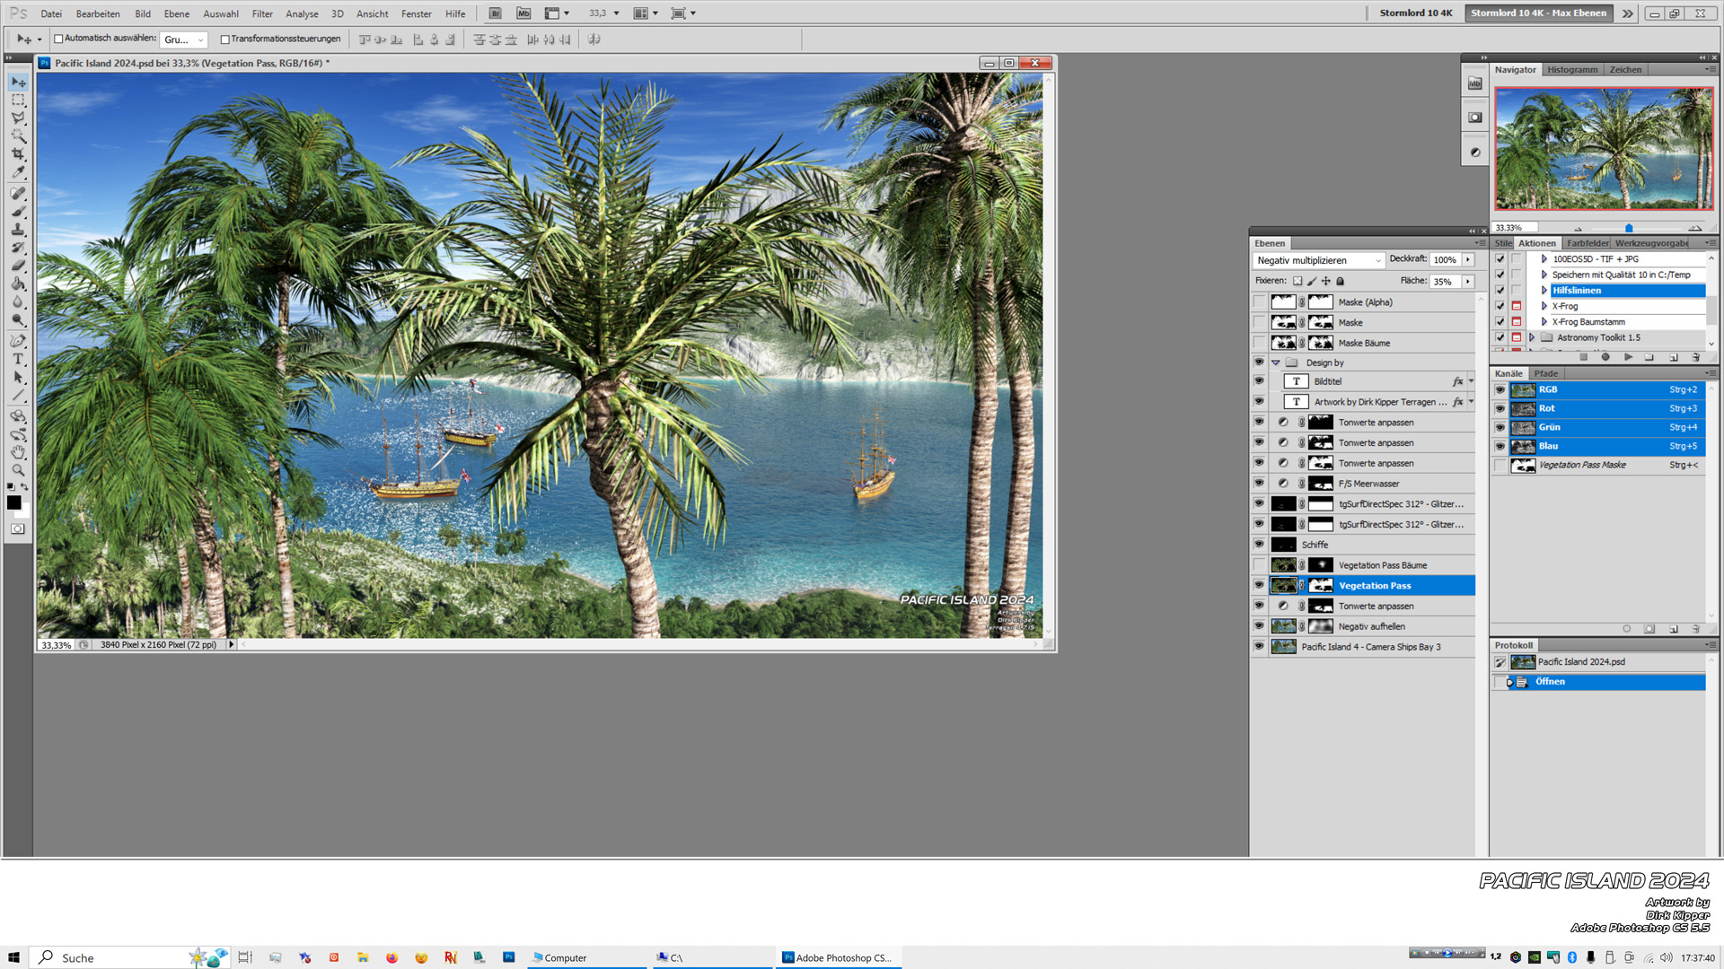
Task: Select the Paint Bucket tool
Action: pos(18,284)
